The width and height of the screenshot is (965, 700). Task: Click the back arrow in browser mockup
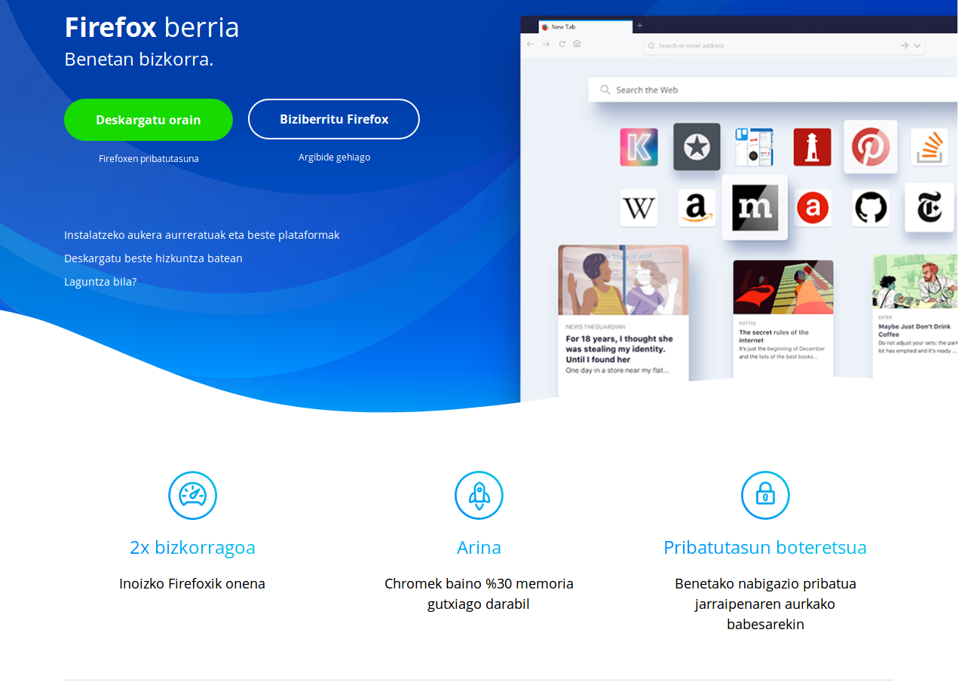(530, 44)
